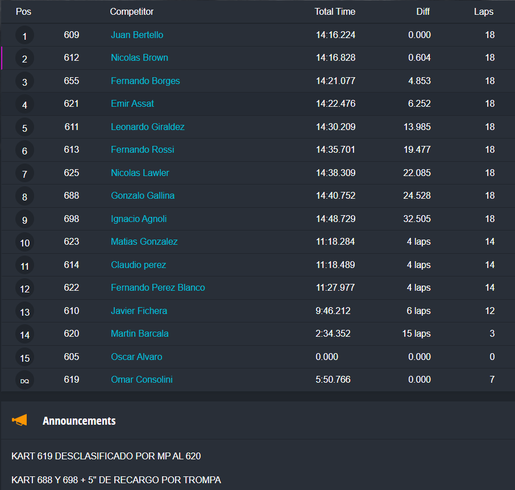Click the DQ position badge
Screen dimensions: 515x490
[x=24, y=380]
